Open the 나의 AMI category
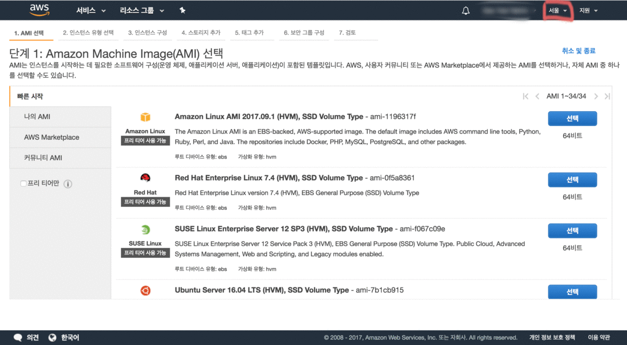Viewport: 627px width, 345px height. click(x=60, y=116)
